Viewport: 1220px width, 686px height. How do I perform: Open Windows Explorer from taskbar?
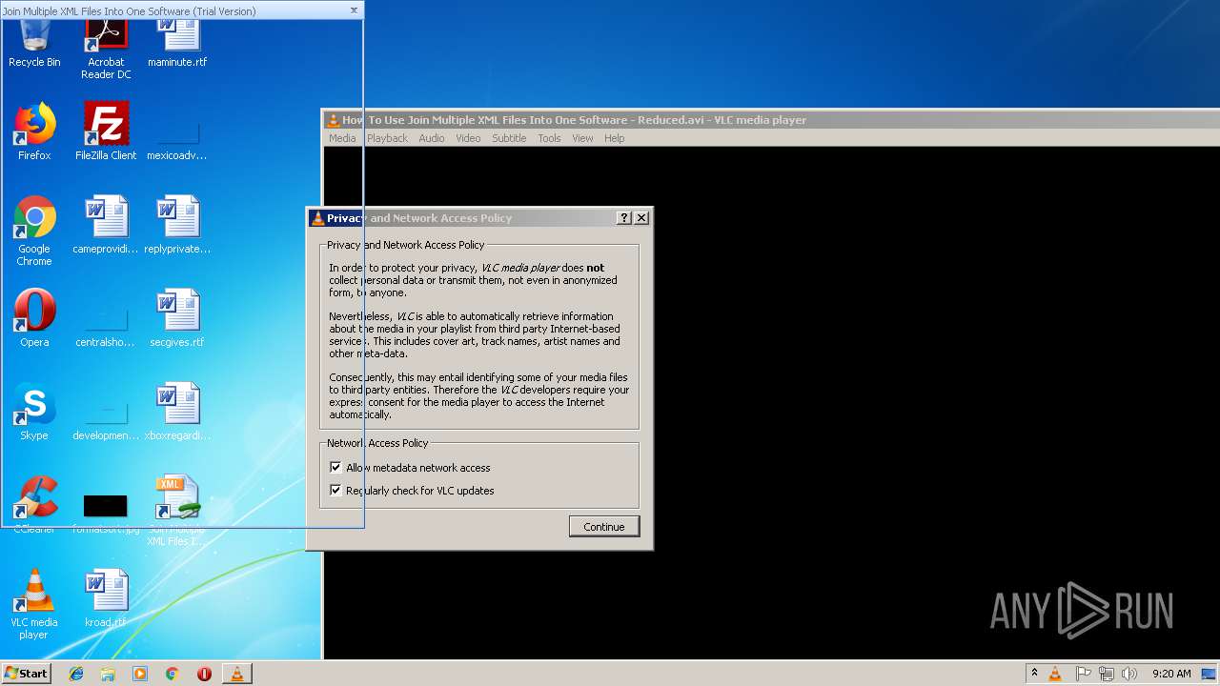point(108,674)
